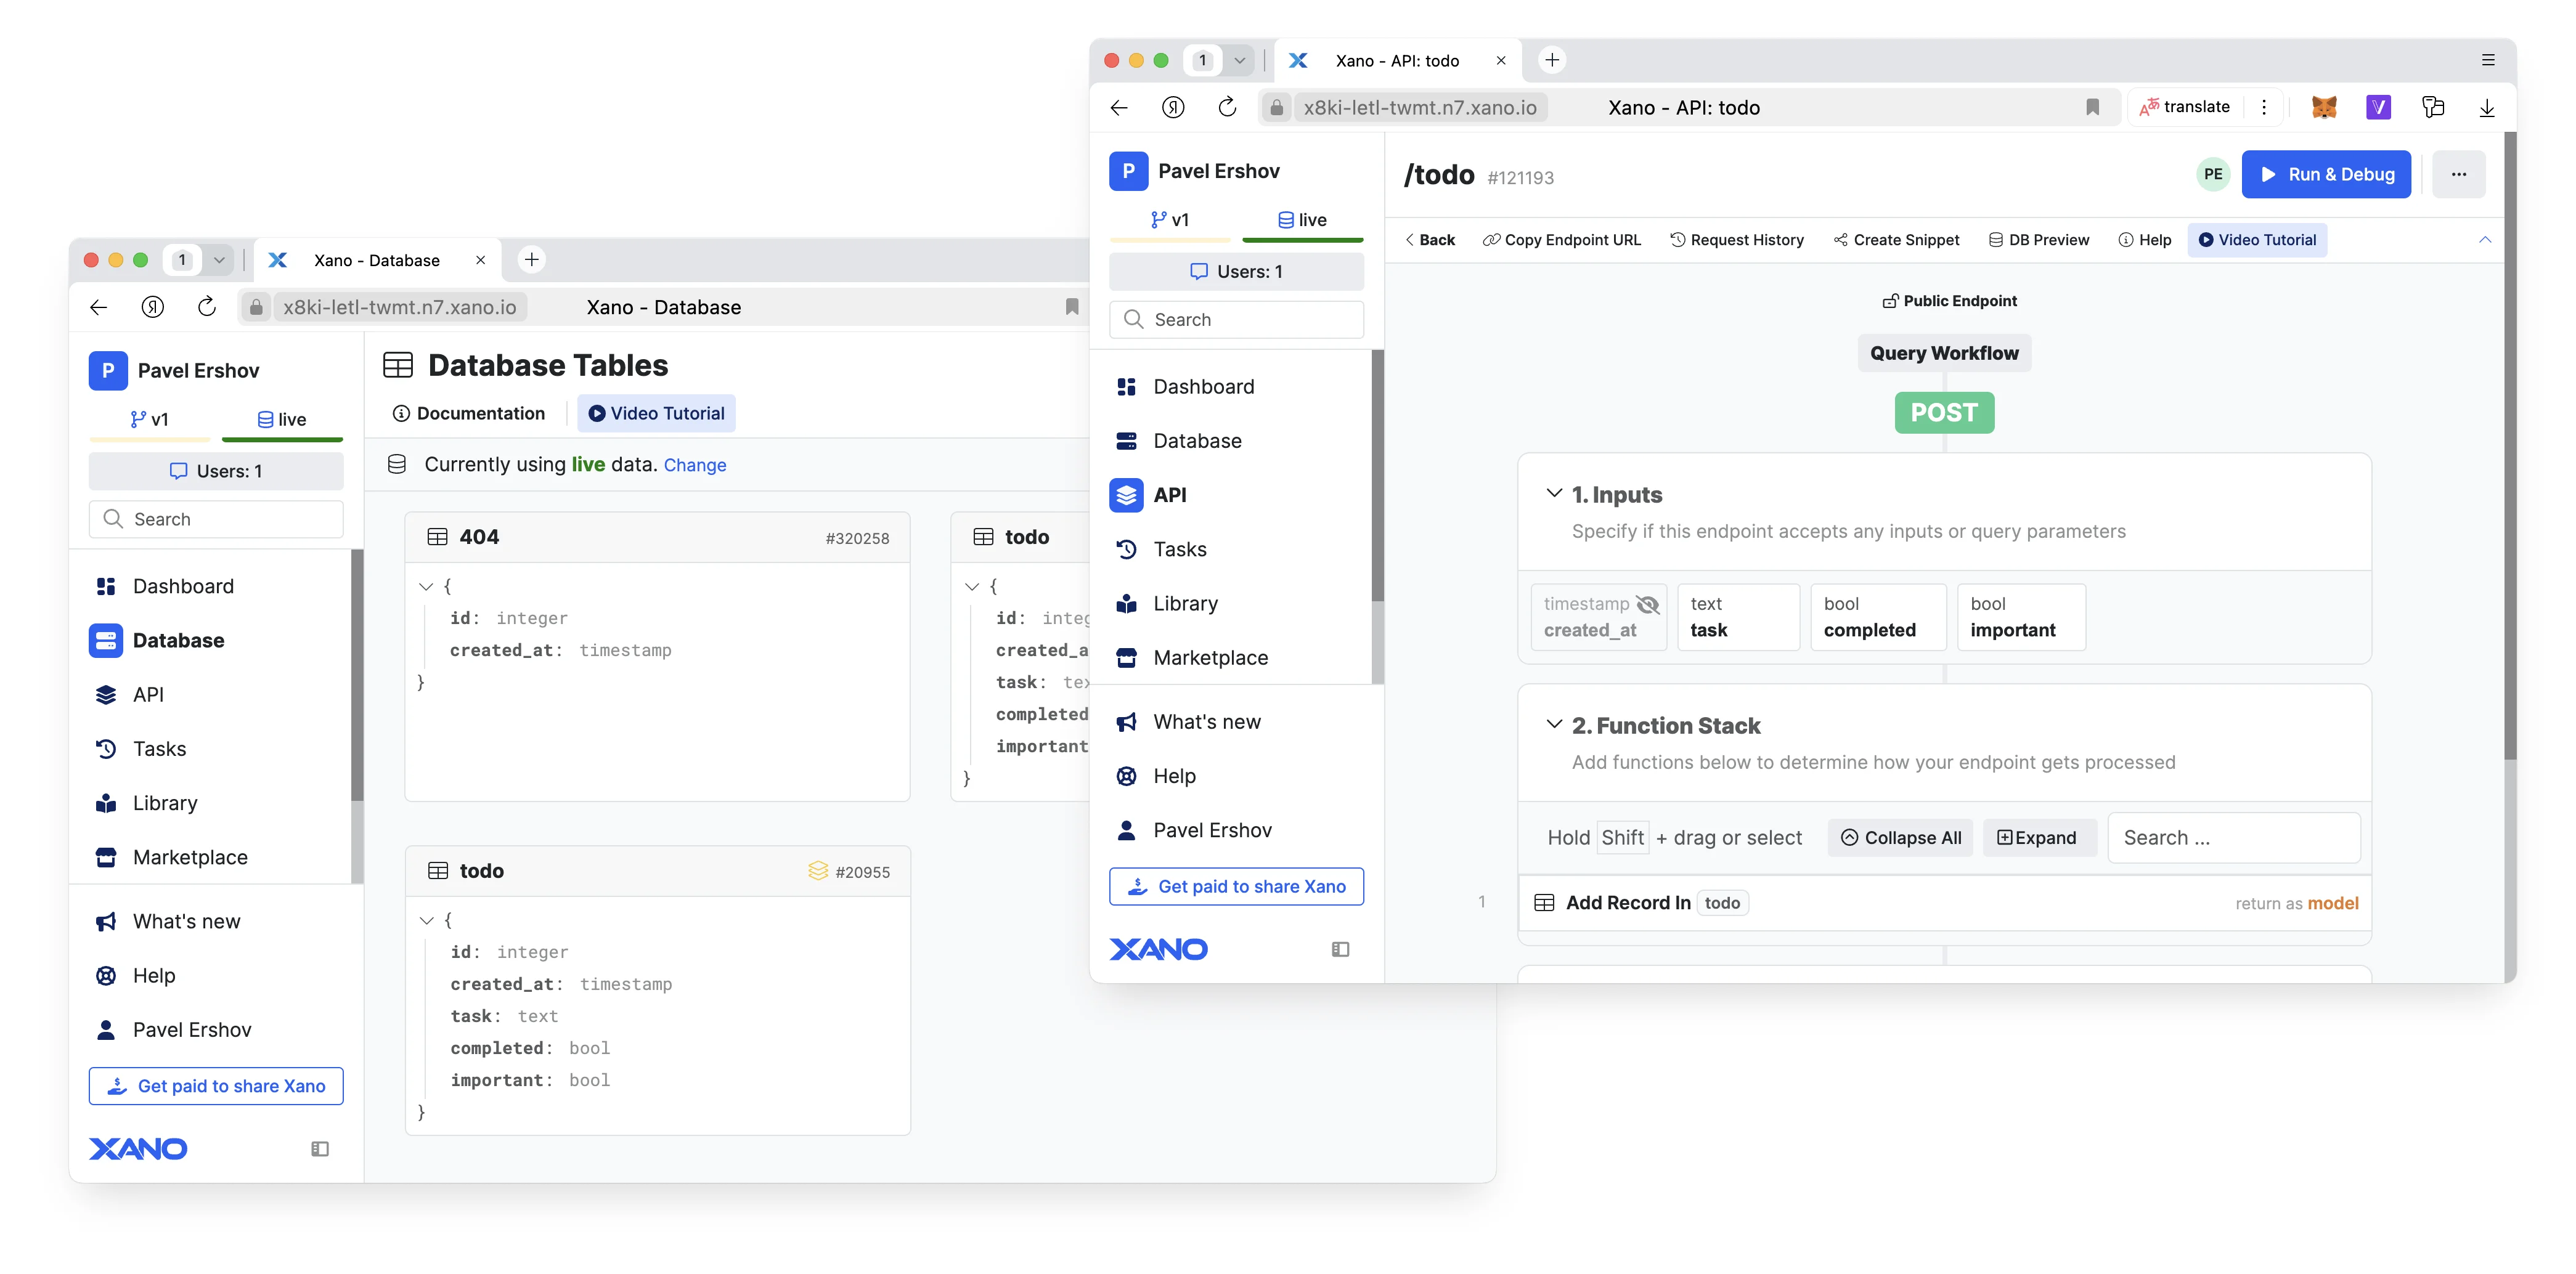Screen dimensions: 2576x1274
Task: Open Documentation in Database window
Action: coord(469,414)
